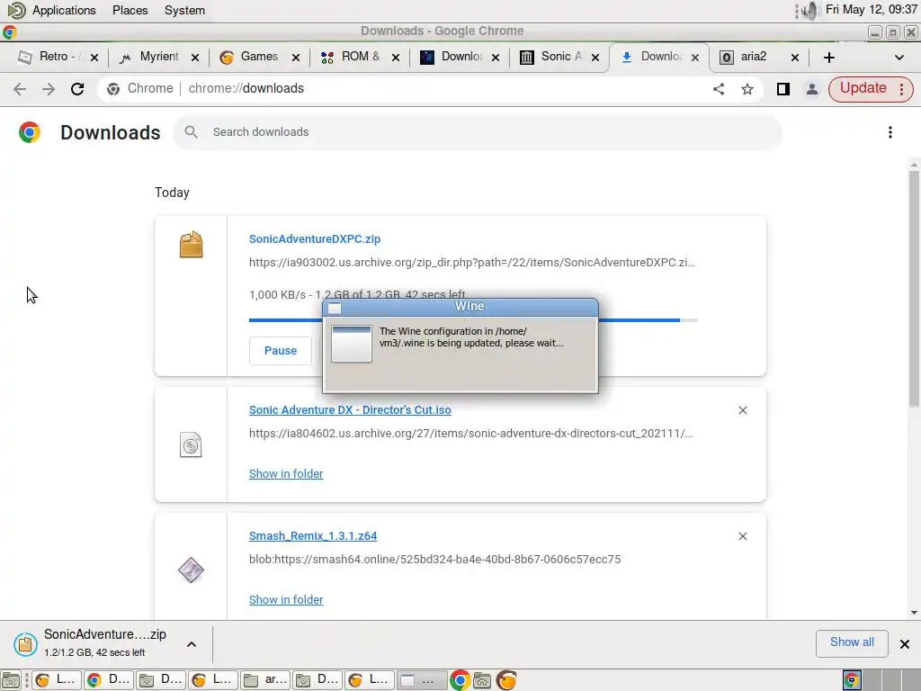Click the Wine dialog window menu icon

[335, 308]
